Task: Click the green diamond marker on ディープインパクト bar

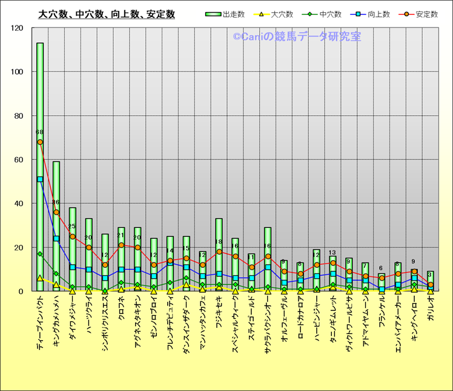Action: [40, 254]
